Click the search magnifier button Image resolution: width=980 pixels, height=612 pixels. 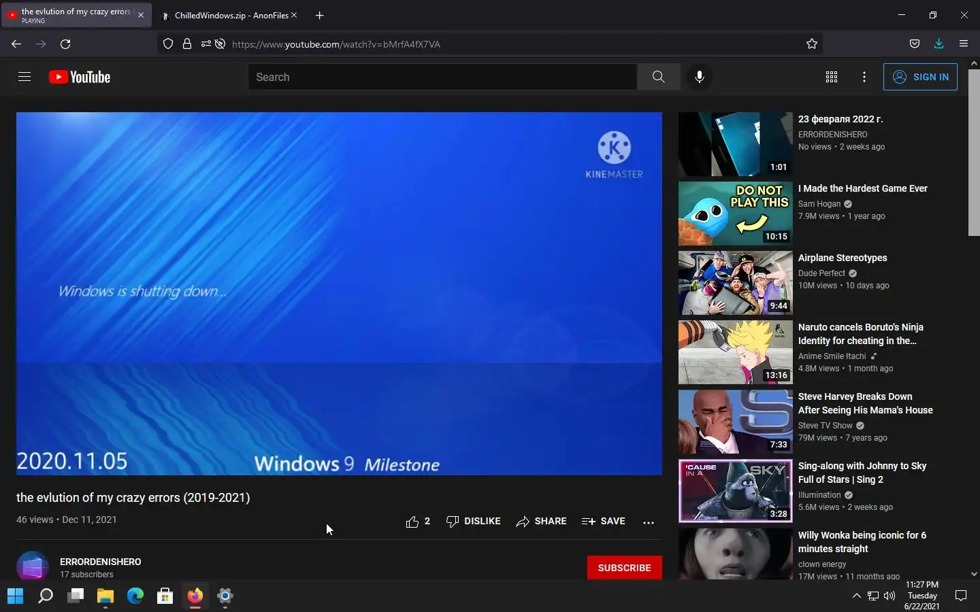pos(658,77)
